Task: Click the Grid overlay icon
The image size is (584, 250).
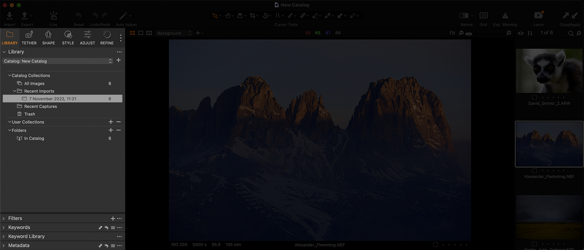Action: click(484, 15)
